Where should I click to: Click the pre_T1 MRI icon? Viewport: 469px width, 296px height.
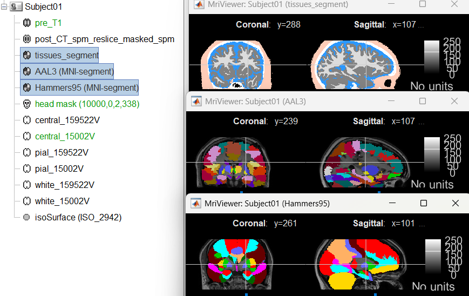click(27, 23)
